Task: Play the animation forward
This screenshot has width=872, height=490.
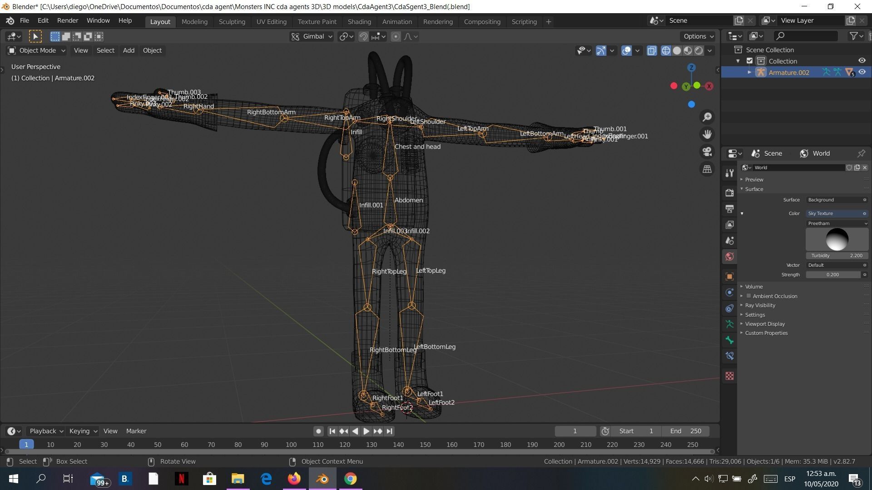Action: point(366,431)
